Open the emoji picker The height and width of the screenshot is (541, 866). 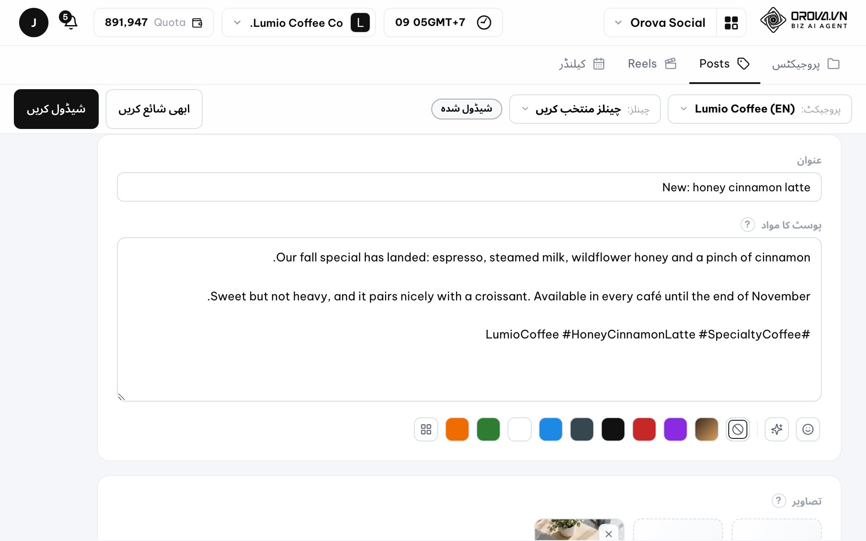[808, 429]
